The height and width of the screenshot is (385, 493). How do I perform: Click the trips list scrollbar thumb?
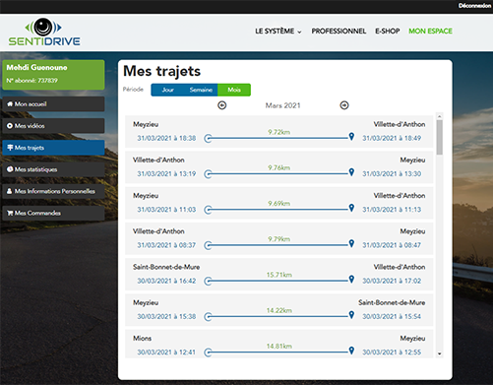point(440,137)
